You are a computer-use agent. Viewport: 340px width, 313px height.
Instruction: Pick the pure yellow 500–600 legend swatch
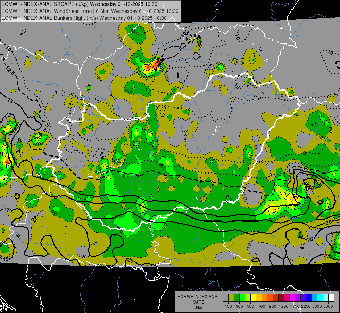click(253, 298)
